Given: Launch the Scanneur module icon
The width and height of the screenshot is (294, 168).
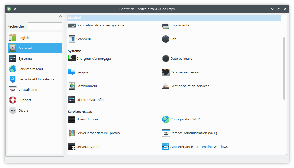Looking at the screenshot, I should pos(72,39).
